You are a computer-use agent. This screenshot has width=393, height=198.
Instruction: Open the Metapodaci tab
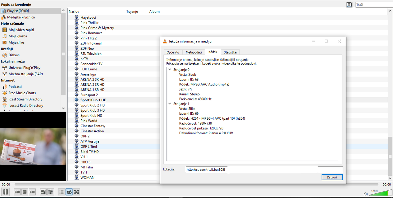coord(193,52)
